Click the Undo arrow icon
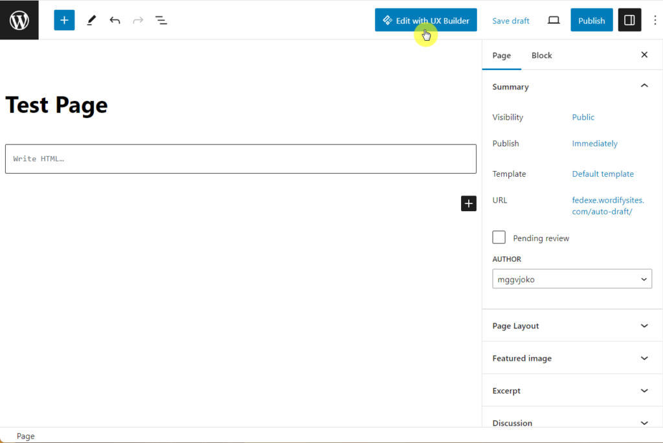The image size is (663, 443). [x=115, y=20]
